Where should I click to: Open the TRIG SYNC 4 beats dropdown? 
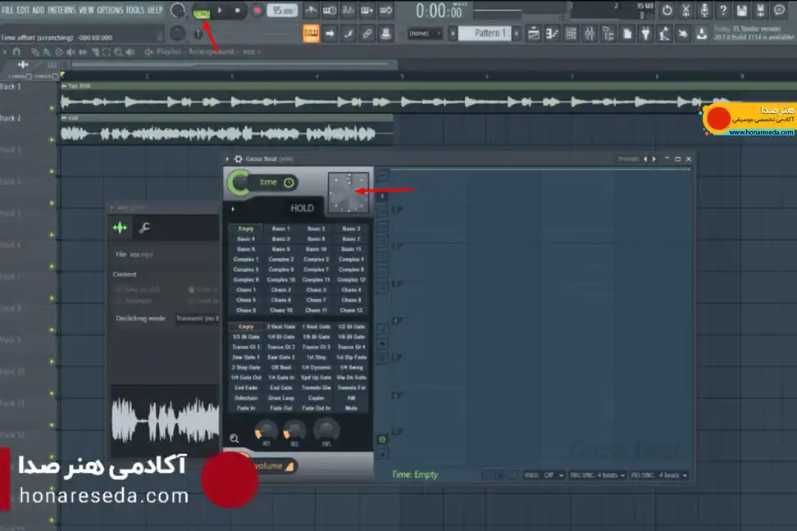point(597,475)
